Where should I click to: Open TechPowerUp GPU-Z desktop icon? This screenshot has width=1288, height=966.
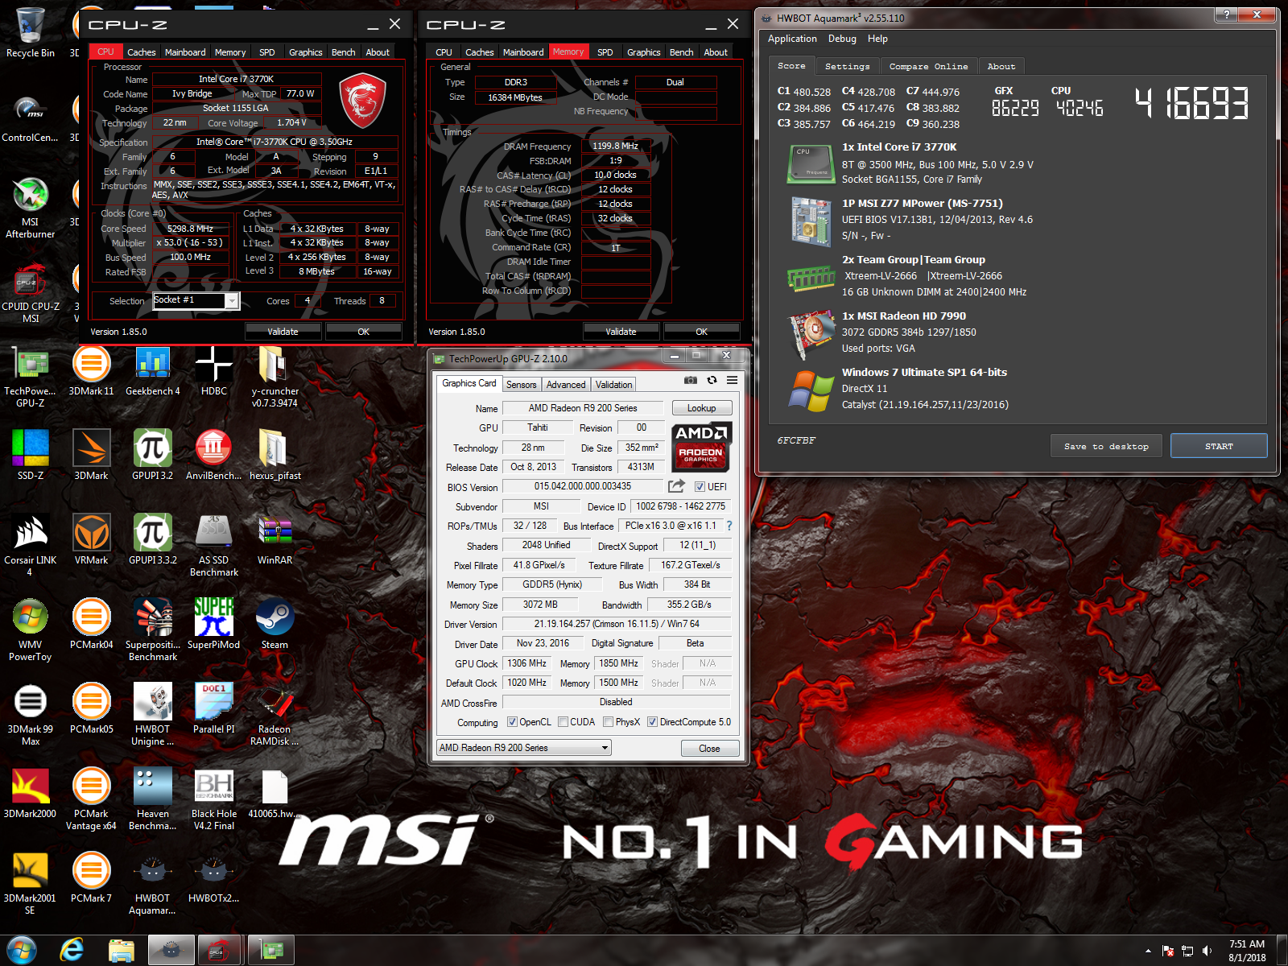click(31, 377)
